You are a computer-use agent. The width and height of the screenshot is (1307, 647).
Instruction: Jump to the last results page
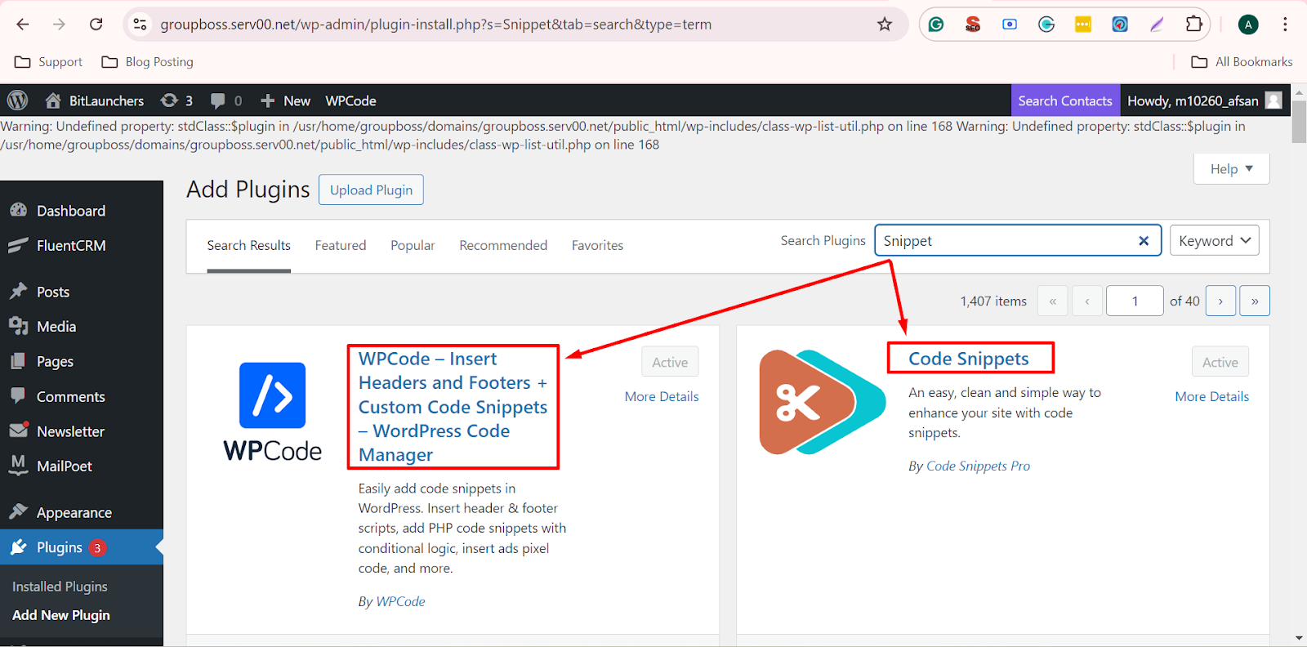(1255, 301)
